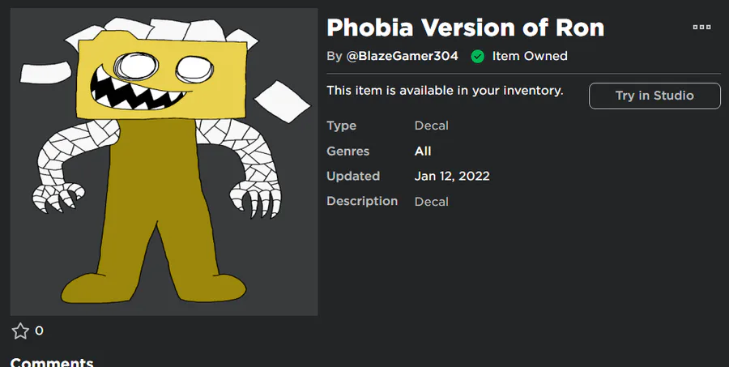Click the Item Owned label
The width and height of the screenshot is (729, 367).
[530, 56]
